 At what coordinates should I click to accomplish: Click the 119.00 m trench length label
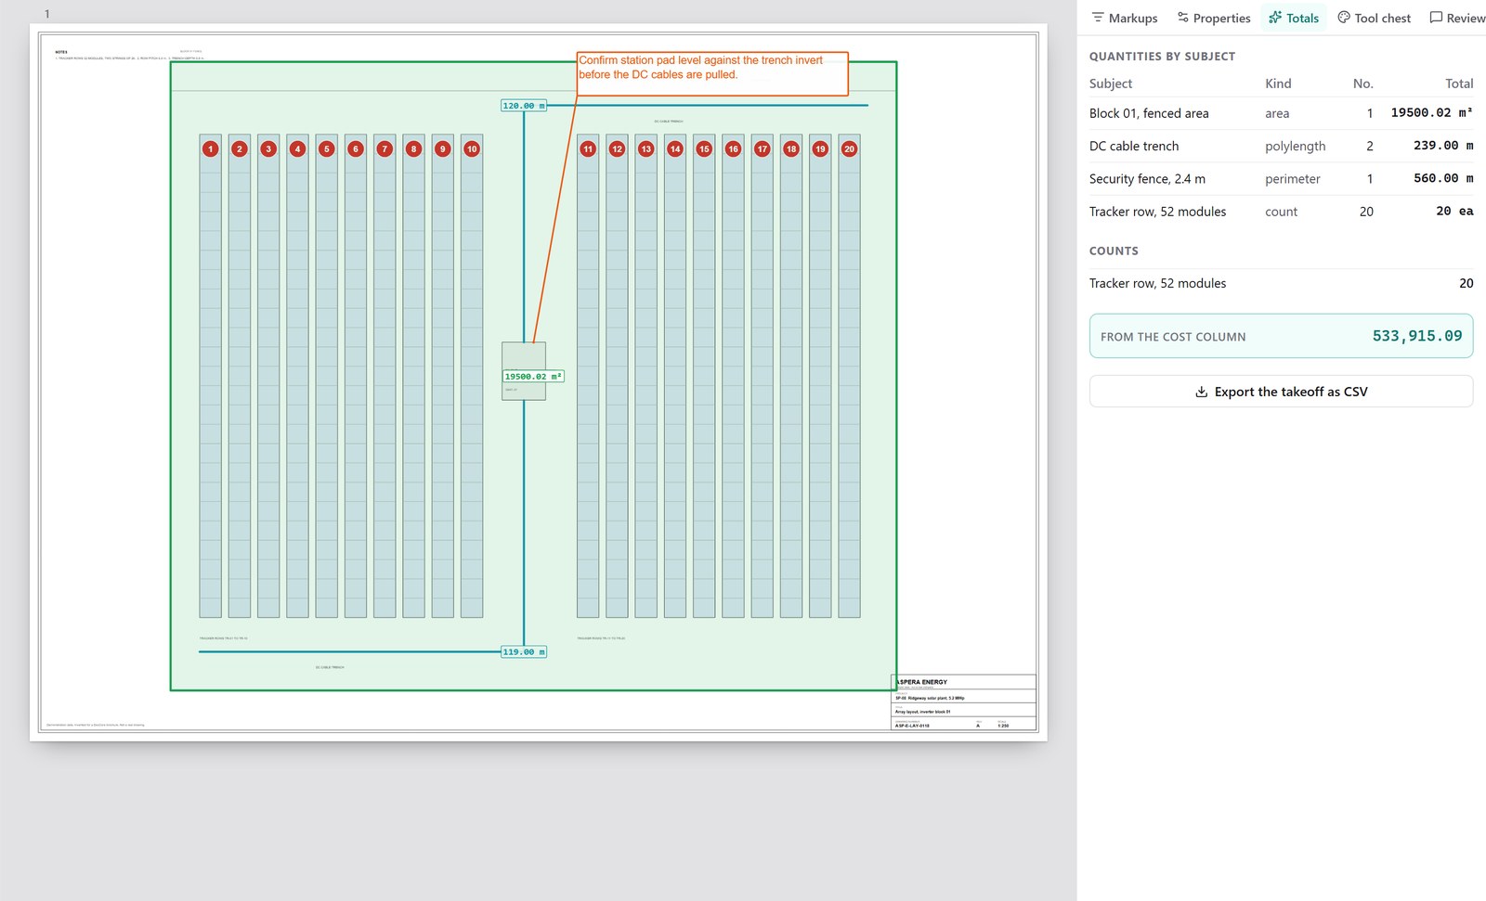coord(524,652)
